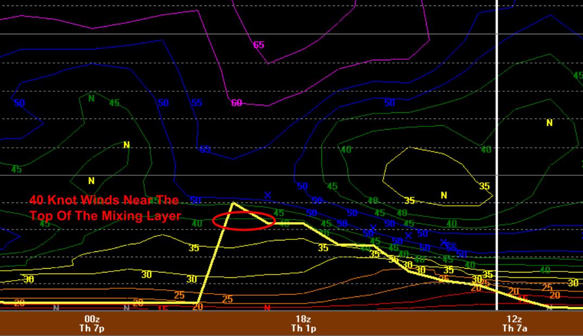Select the 18z Th 1p time label
Viewport: 583px width, 336px height.
pyautogui.click(x=303, y=324)
